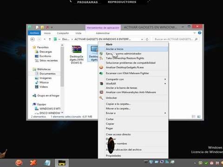The height and width of the screenshot is (167, 223).
Task: Click the Buscar en ACTIVAR GADGETS search box
Action: [176, 39]
